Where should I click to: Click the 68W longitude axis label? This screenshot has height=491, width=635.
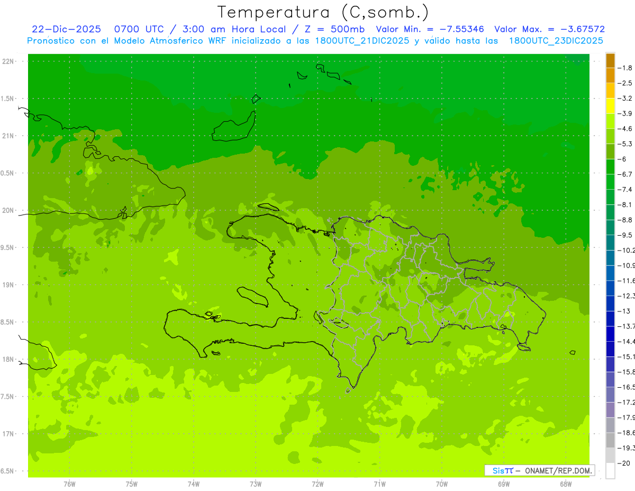tap(566, 484)
